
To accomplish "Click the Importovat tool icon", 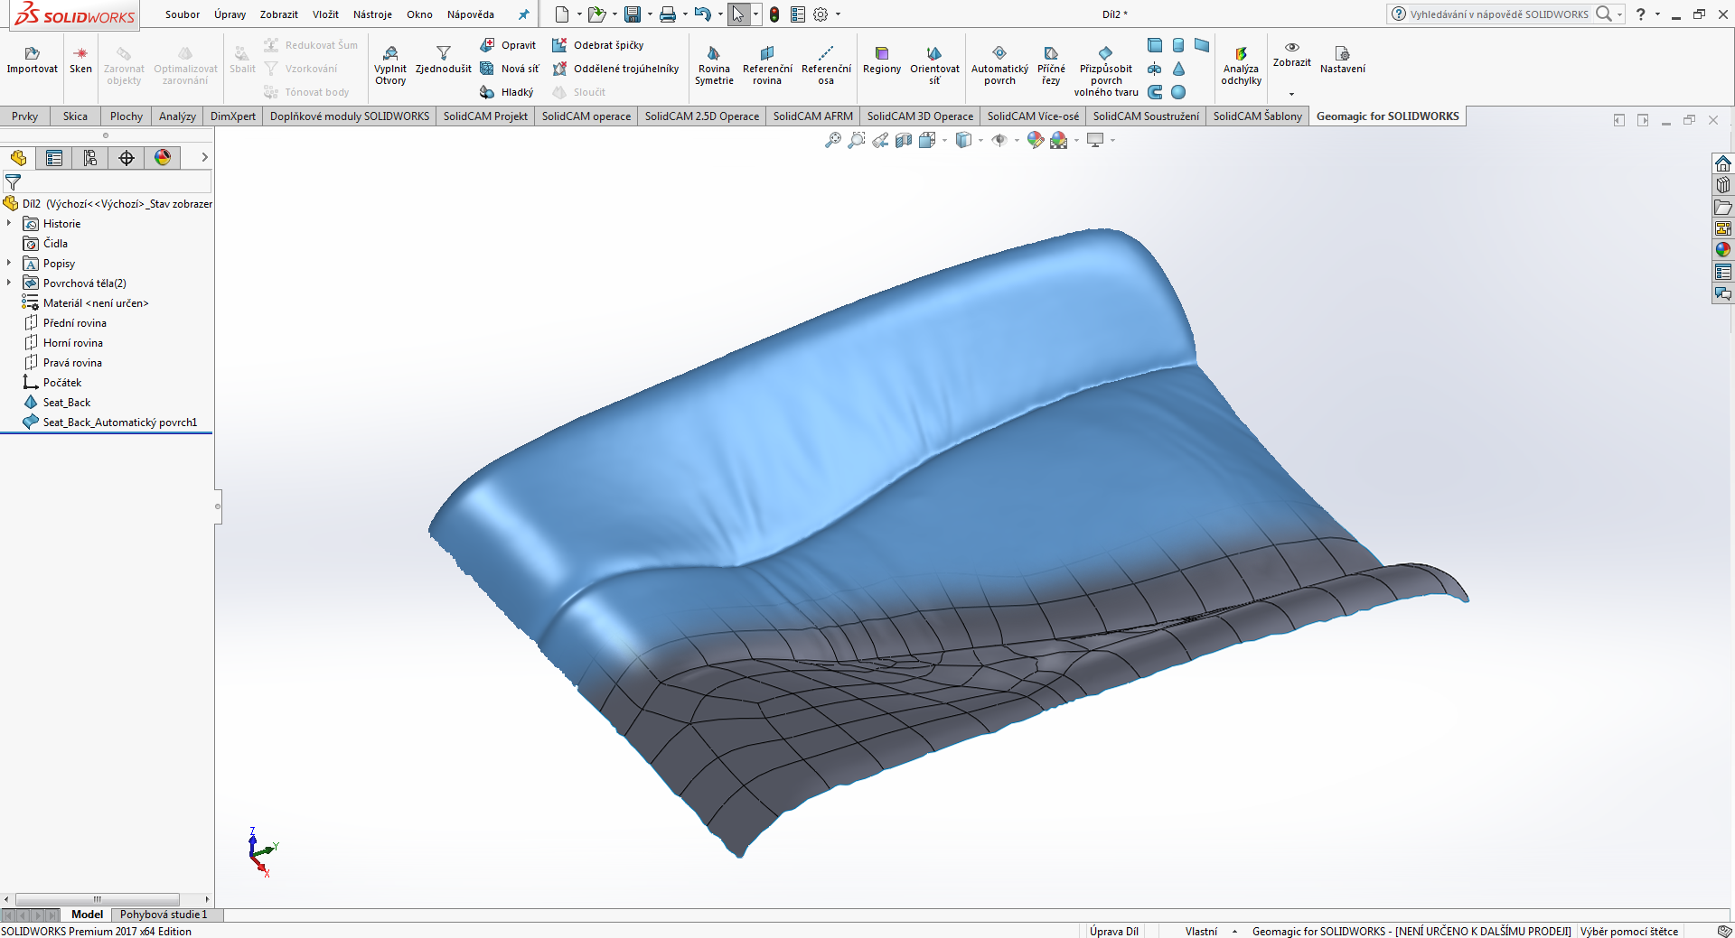I will tap(32, 54).
